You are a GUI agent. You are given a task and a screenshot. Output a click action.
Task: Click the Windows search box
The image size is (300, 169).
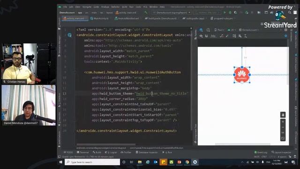pos(92,162)
